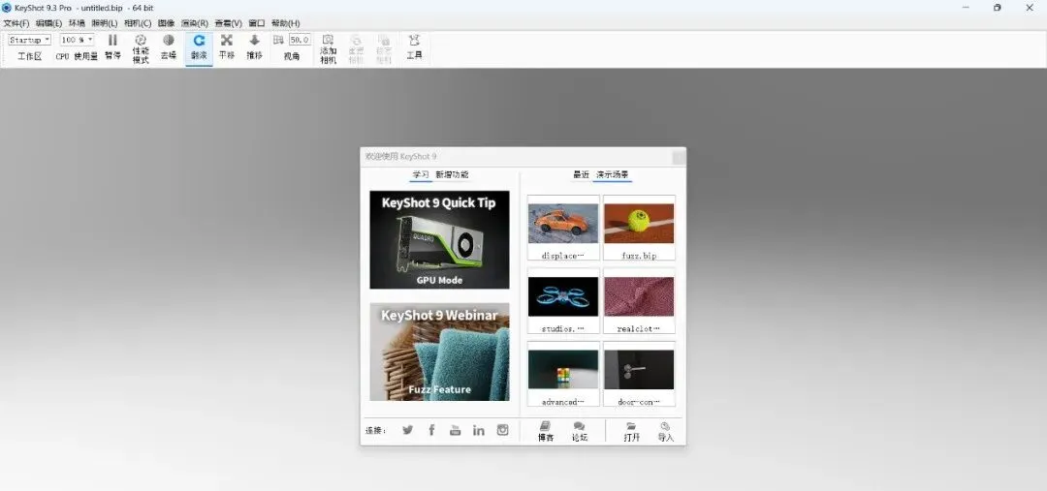Open KeyShot Twitter link icon
1047x491 pixels.
coord(407,430)
